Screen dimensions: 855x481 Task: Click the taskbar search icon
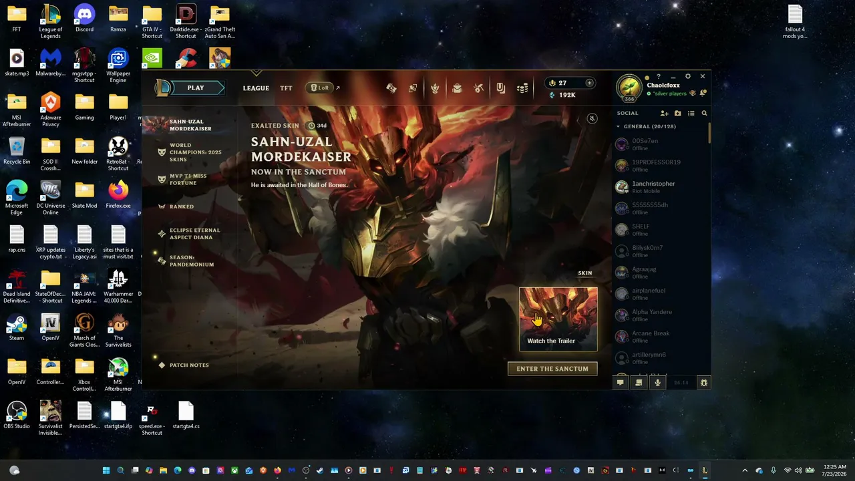click(120, 470)
